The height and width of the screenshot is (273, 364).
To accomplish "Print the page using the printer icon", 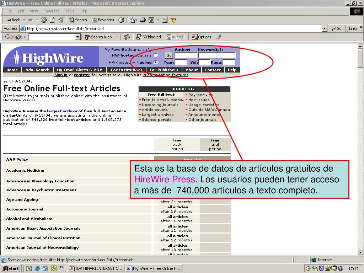I will click(143, 20).
